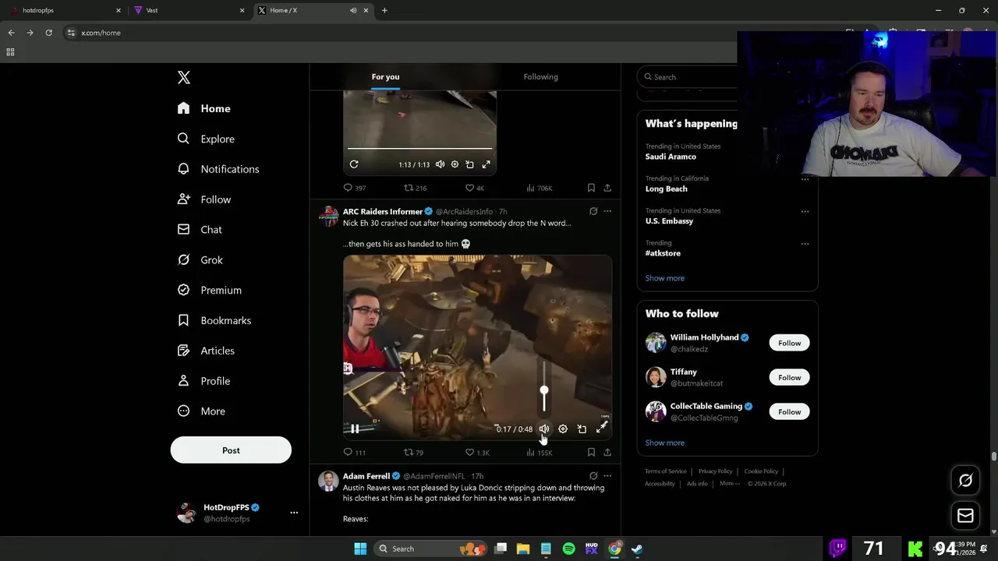The width and height of the screenshot is (998, 561).
Task: Reply to post with 111 comments
Action: tap(355, 452)
